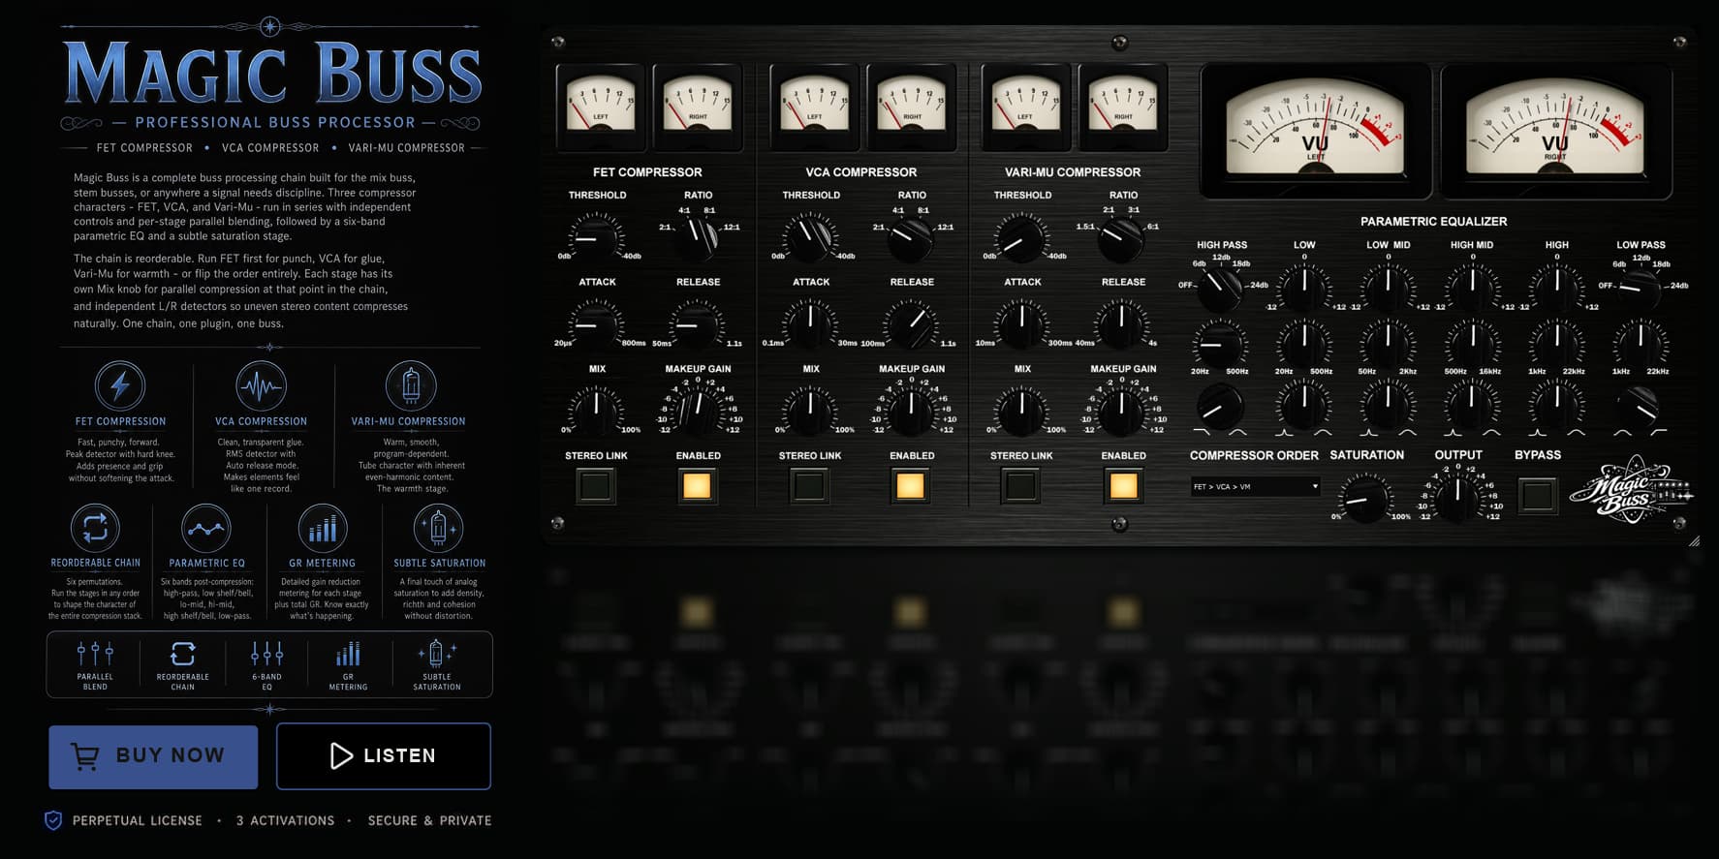Click the VCA compressor LEFT gain reduction meter
1719x859 pixels.
pos(815,107)
